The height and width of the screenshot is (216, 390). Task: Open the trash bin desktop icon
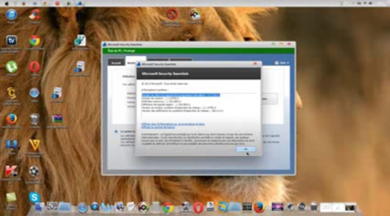click(x=35, y=119)
